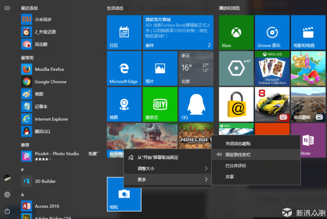Viewport: 327px width, 219px height.
Task: Click the 北京 weather tile showing 16°
Action: [x=196, y=68]
